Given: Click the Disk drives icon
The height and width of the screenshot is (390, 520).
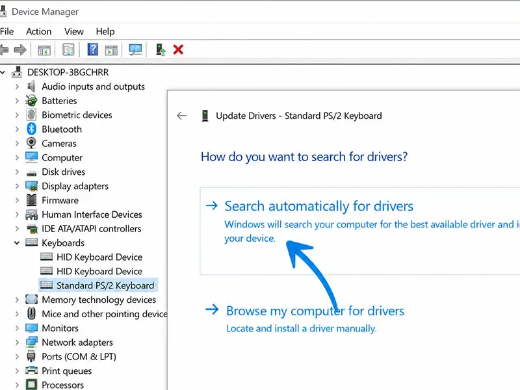Looking at the screenshot, I should 31,173.
